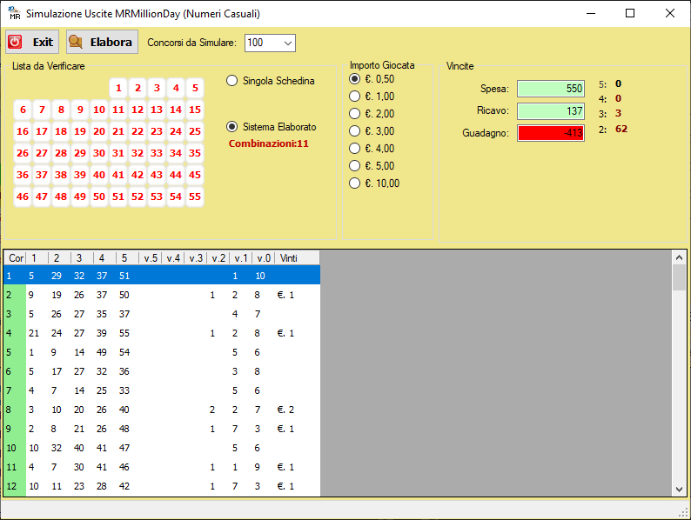Click the v.3 column header
This screenshot has width=691, height=520.
[196, 258]
